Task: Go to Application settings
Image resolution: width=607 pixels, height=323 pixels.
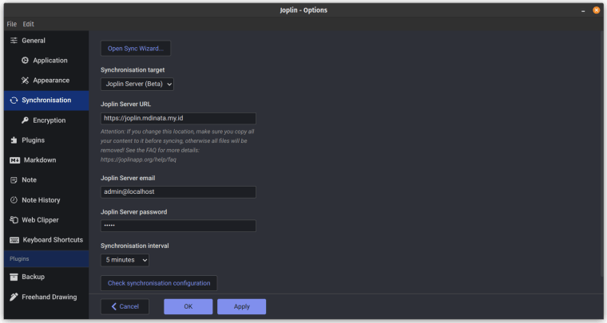Action: 46,61
